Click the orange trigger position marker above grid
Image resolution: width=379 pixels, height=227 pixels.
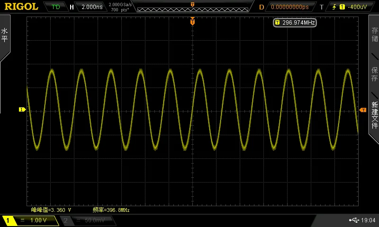[192, 21]
